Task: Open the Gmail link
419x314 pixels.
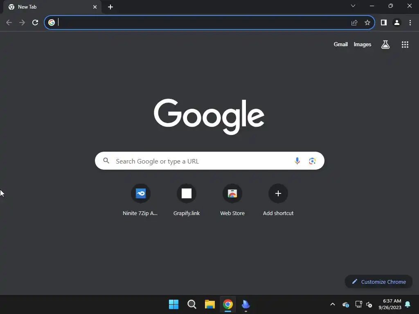Action: click(341, 44)
